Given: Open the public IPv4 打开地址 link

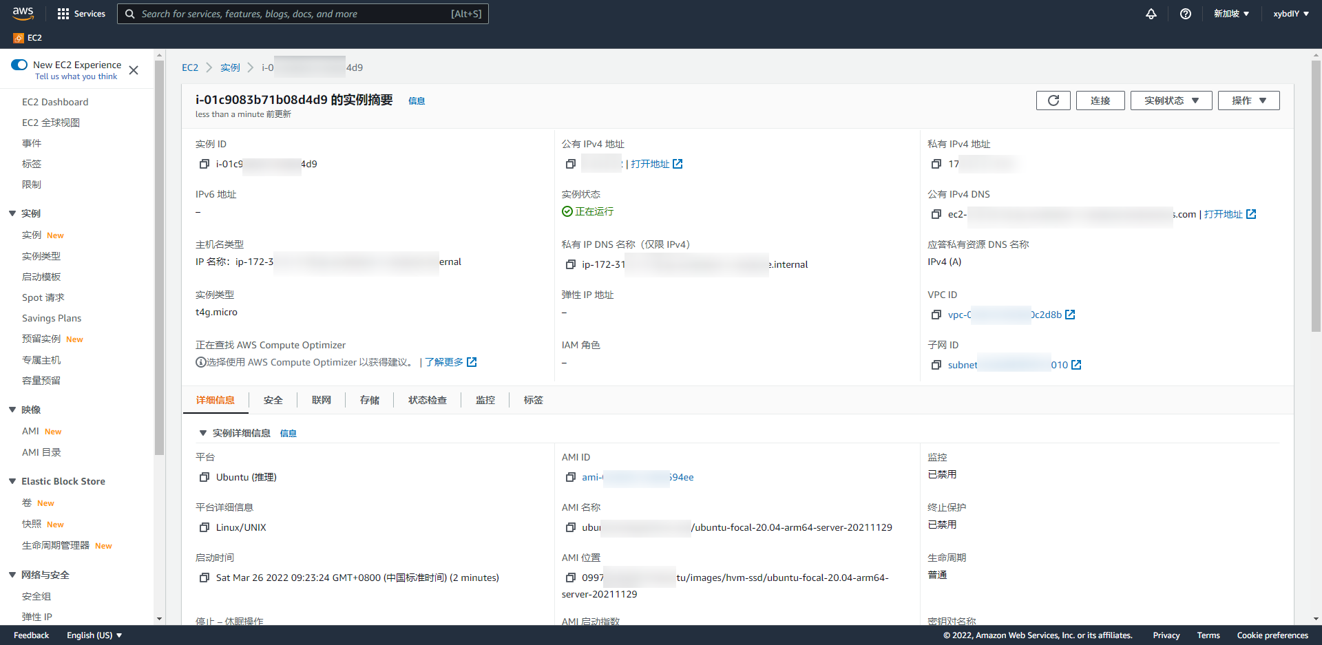Looking at the screenshot, I should coord(656,164).
